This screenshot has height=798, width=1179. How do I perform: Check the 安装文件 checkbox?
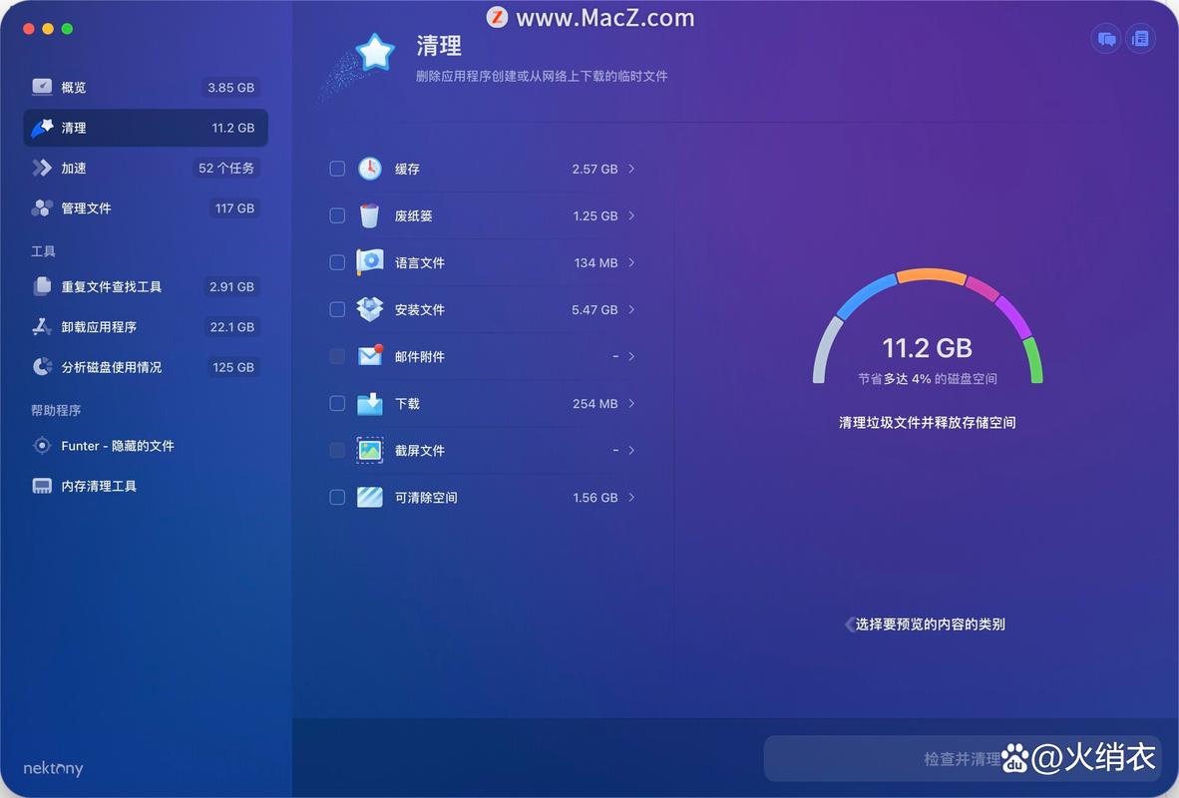pos(337,309)
